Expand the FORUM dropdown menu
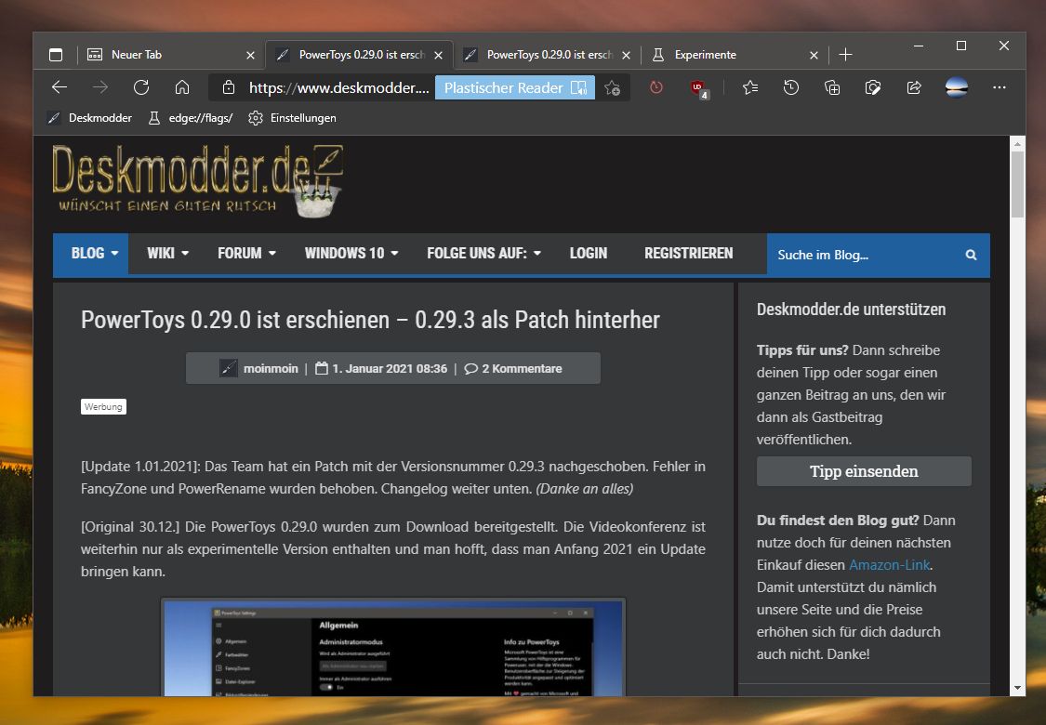Screen dimensions: 1046x725 pos(246,254)
